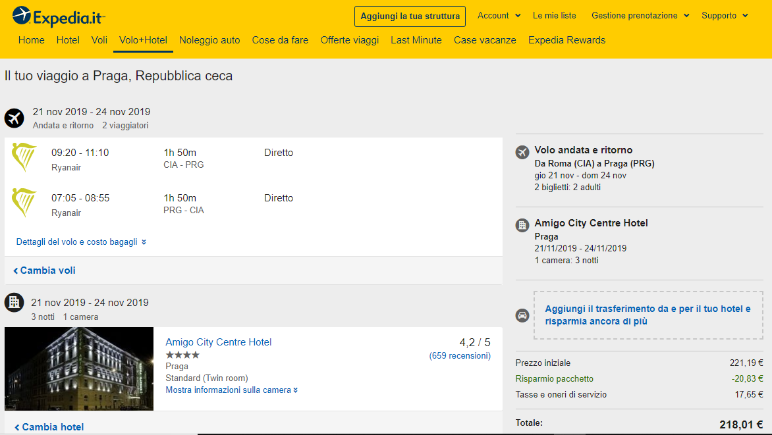Click the 07:05 - 08:55 flight time

coord(80,198)
